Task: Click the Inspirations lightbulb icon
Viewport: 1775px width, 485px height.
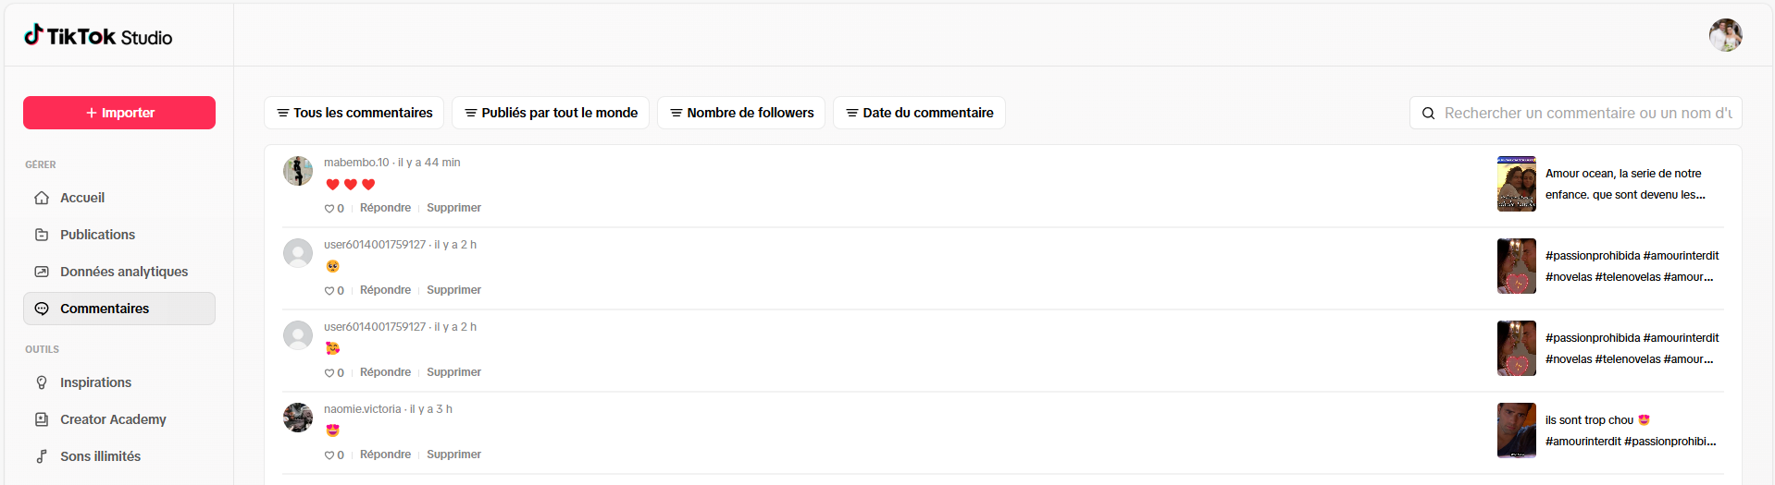Action: pyautogui.click(x=42, y=382)
